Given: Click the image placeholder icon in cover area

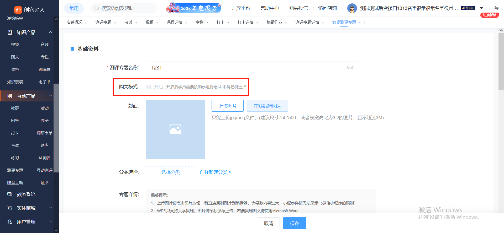Looking at the screenshot, I should coord(175,129).
